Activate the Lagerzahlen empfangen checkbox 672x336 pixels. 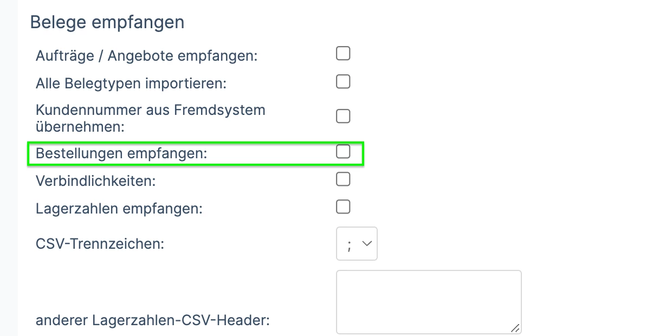coord(343,206)
